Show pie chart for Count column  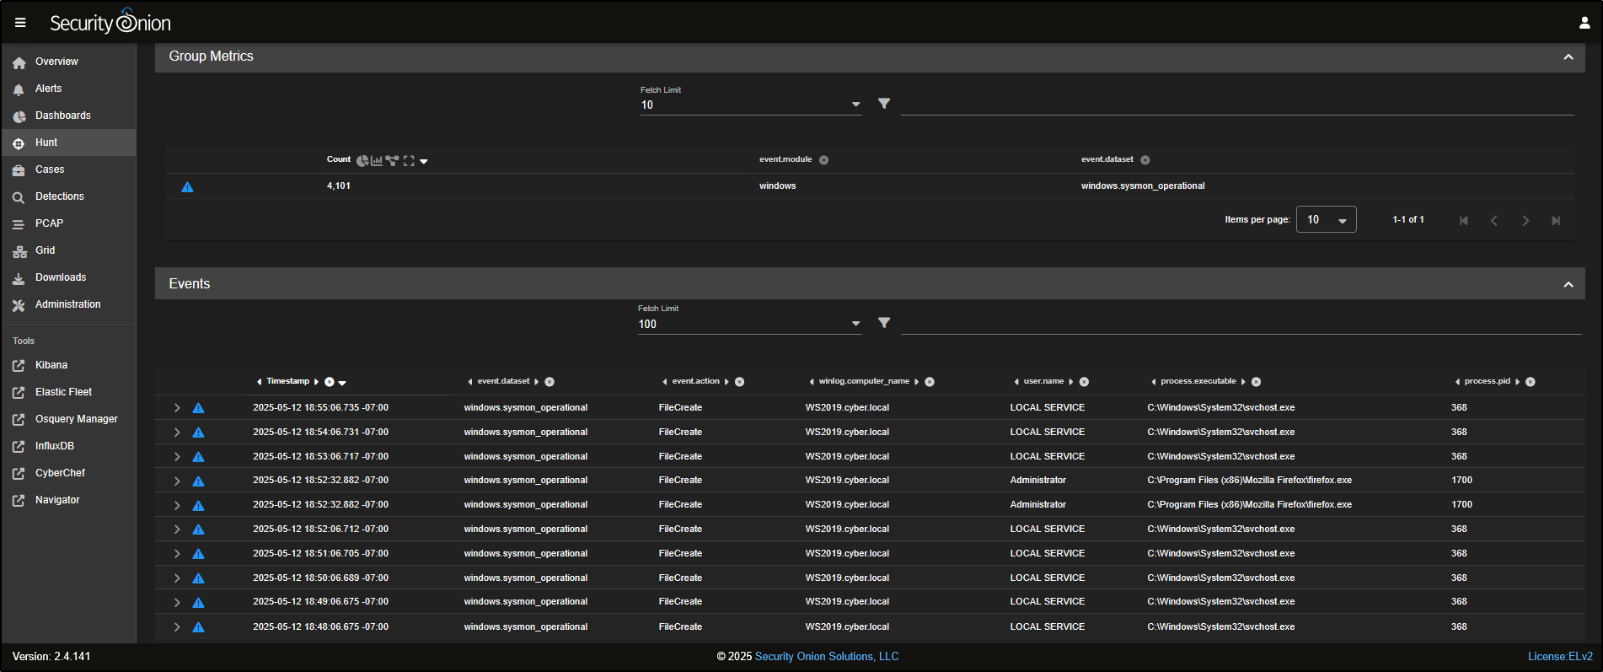click(x=362, y=160)
